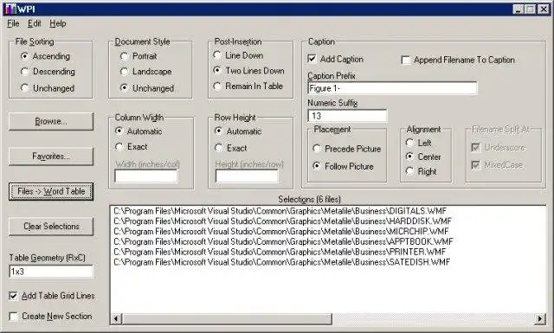
Task: Click the horizontal scrollbar thumb
Action: coord(227,319)
